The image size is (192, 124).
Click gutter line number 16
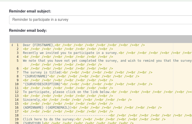click(17, 108)
